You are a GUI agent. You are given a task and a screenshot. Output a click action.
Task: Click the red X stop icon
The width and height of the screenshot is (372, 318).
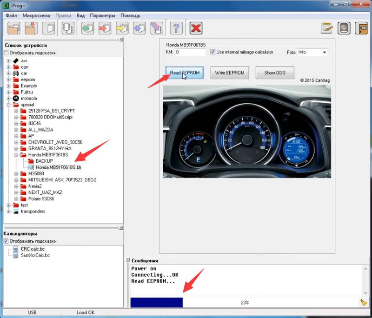point(196,28)
